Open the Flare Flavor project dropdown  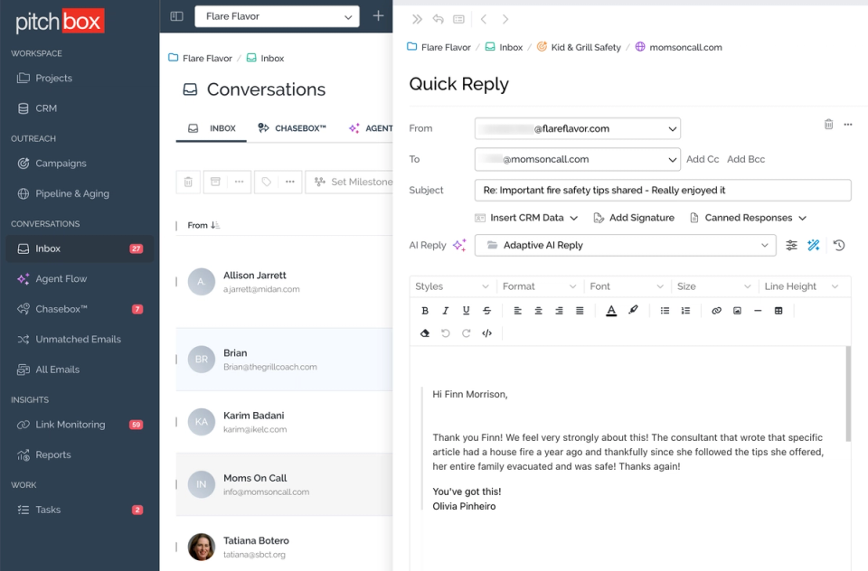click(x=277, y=16)
